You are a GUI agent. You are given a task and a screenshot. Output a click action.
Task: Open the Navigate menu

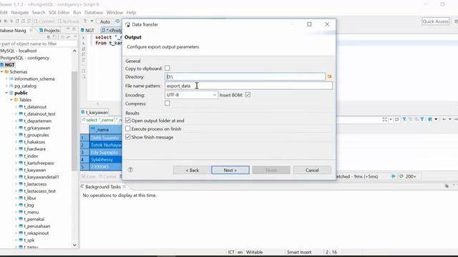(20, 13)
